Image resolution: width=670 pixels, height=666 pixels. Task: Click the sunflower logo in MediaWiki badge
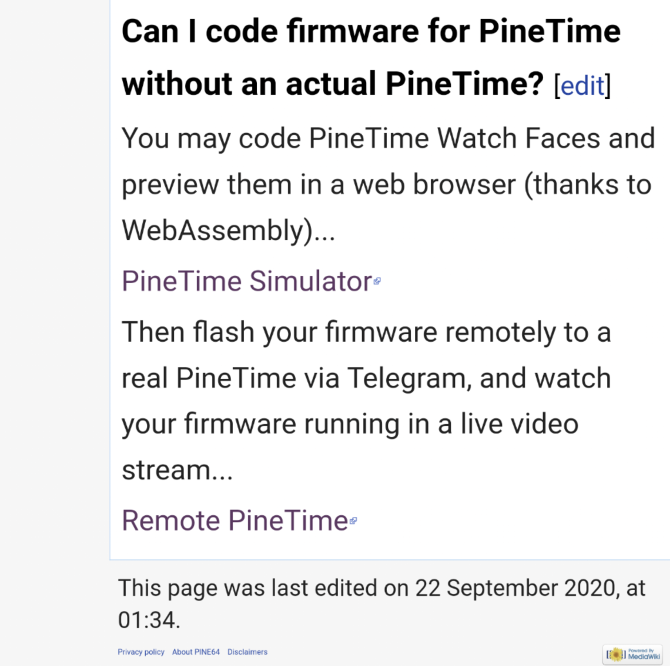[x=616, y=654]
